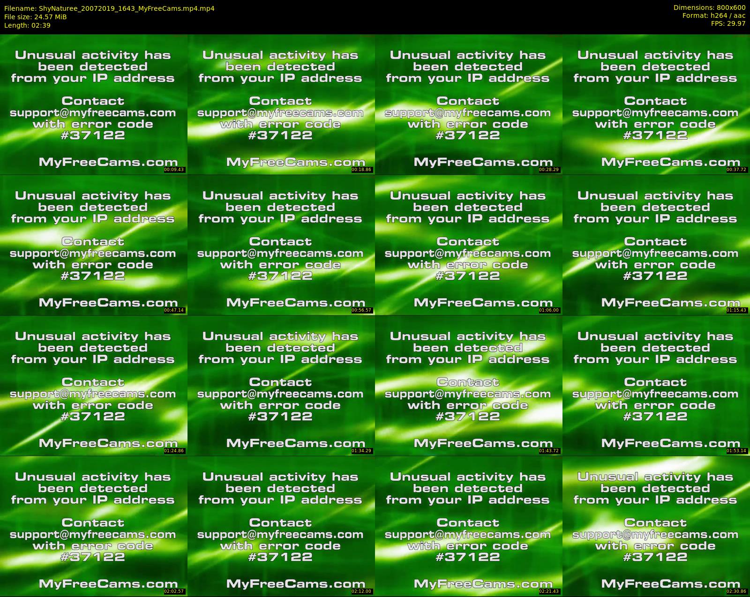
Task: Select the 00:47.14 timestamp label
Action: click(x=174, y=310)
